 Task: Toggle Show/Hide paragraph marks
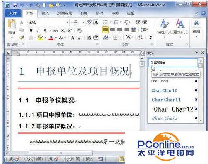click(x=151, y=37)
